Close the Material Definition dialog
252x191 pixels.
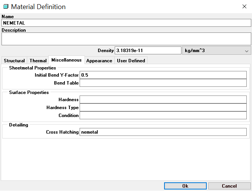coord(243,6)
